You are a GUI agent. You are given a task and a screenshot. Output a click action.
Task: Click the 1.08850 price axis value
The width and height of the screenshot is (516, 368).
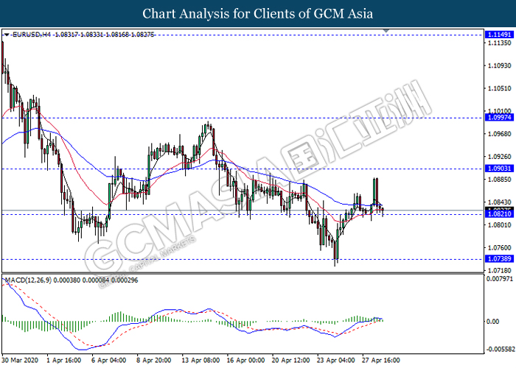point(499,180)
